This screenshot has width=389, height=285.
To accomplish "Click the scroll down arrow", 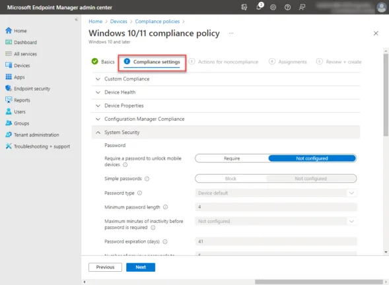I will (386, 252).
